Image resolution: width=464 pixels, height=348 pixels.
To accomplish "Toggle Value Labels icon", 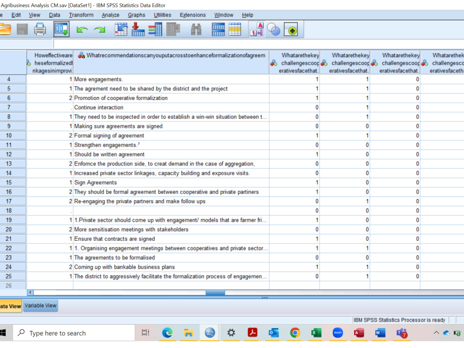I will click(257, 29).
